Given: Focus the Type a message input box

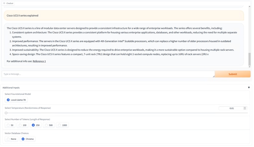Looking at the screenshot, I should [x=108, y=74].
